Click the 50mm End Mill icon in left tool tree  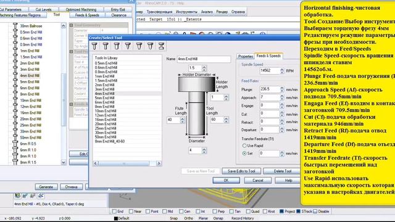[x=15, y=138]
